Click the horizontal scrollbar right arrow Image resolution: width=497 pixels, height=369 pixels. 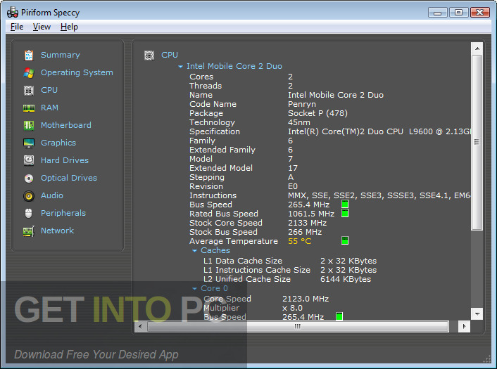click(x=464, y=326)
